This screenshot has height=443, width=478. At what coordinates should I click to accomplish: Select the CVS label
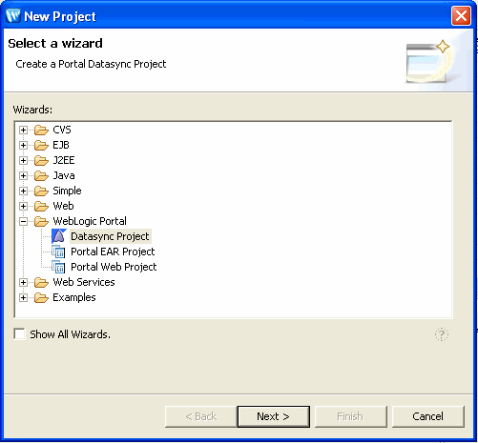click(x=62, y=130)
